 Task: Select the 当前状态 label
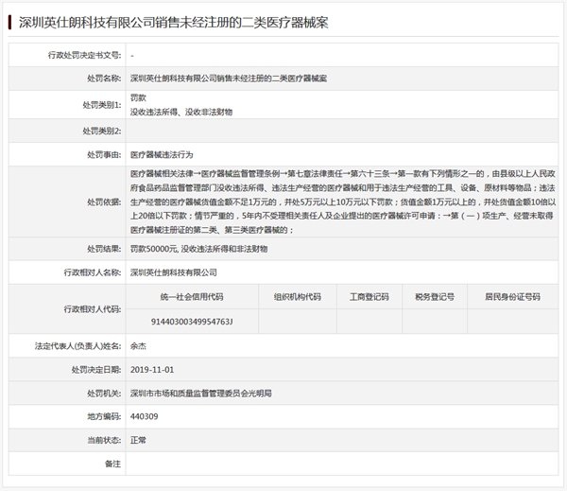(104, 440)
